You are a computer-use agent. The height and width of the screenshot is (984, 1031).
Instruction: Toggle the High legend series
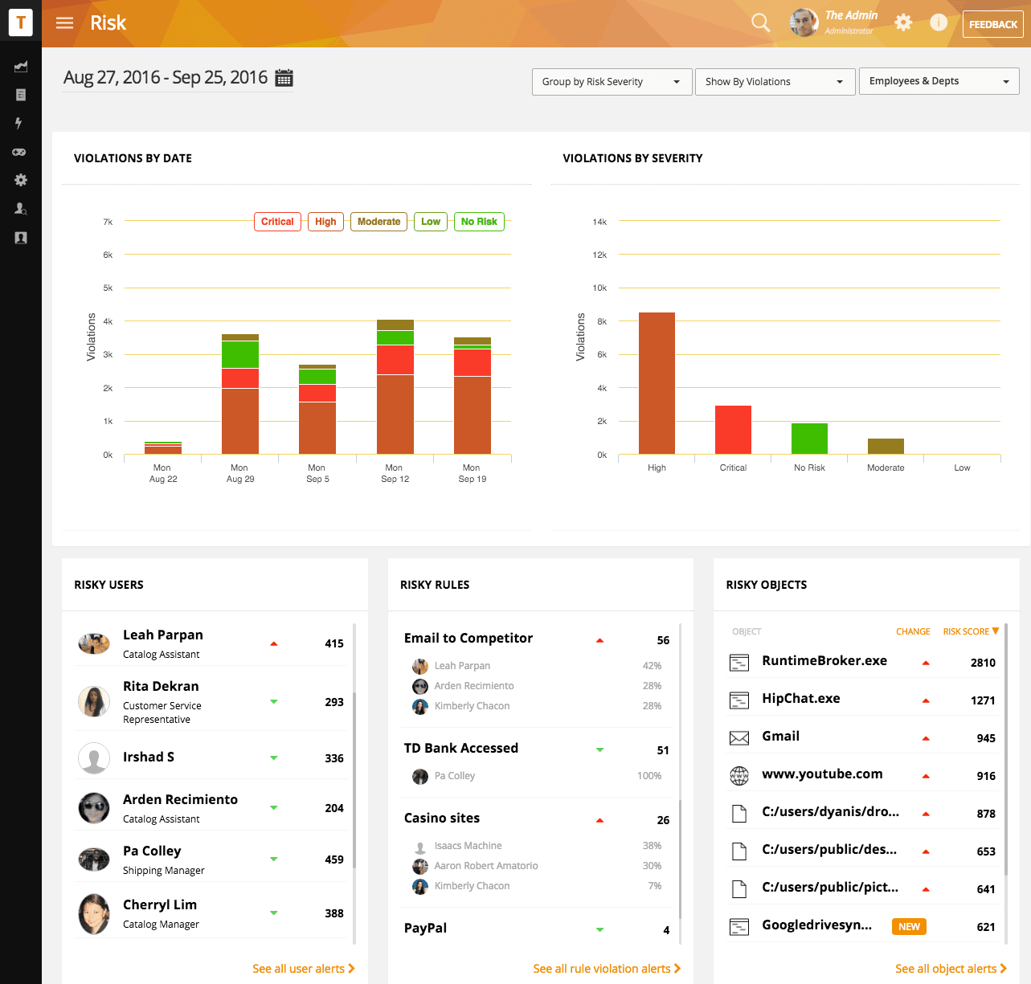pos(325,222)
